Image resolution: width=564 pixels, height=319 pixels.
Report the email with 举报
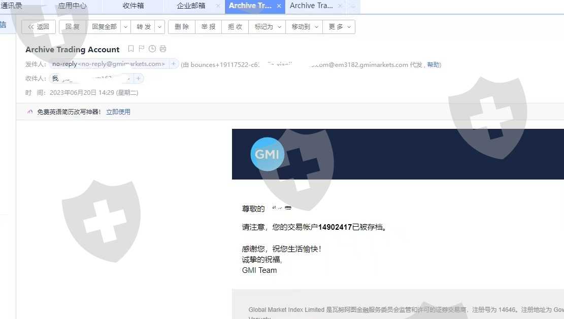(208, 26)
